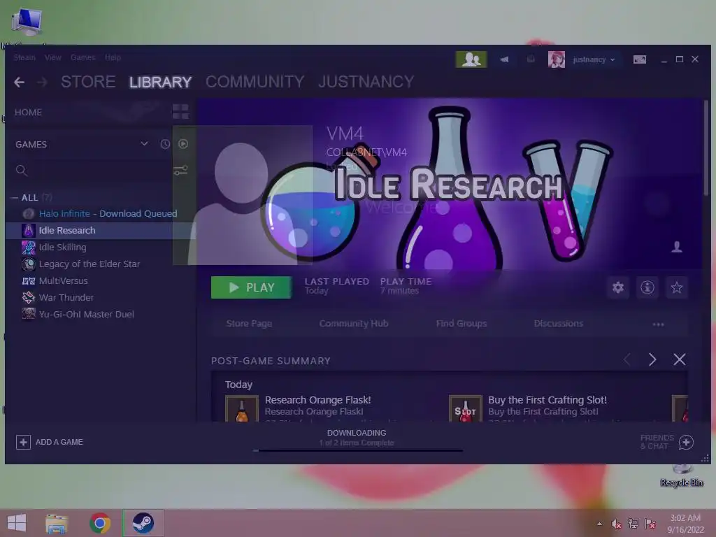
Task: Open advanced filter sliders icon
Action: 180,171
